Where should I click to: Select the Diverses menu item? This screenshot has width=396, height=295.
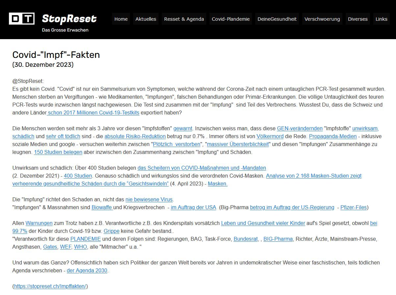[358, 19]
